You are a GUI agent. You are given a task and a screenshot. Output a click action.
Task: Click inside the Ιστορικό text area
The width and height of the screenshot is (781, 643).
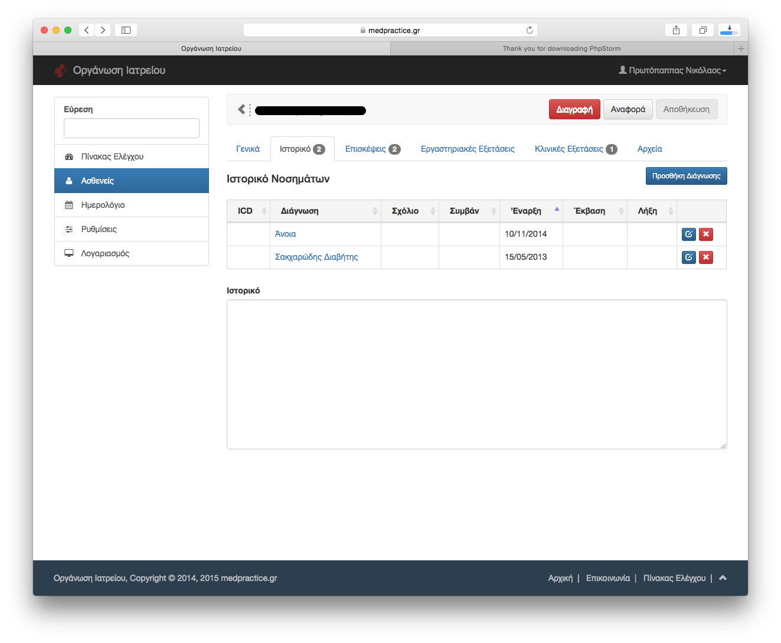click(476, 374)
